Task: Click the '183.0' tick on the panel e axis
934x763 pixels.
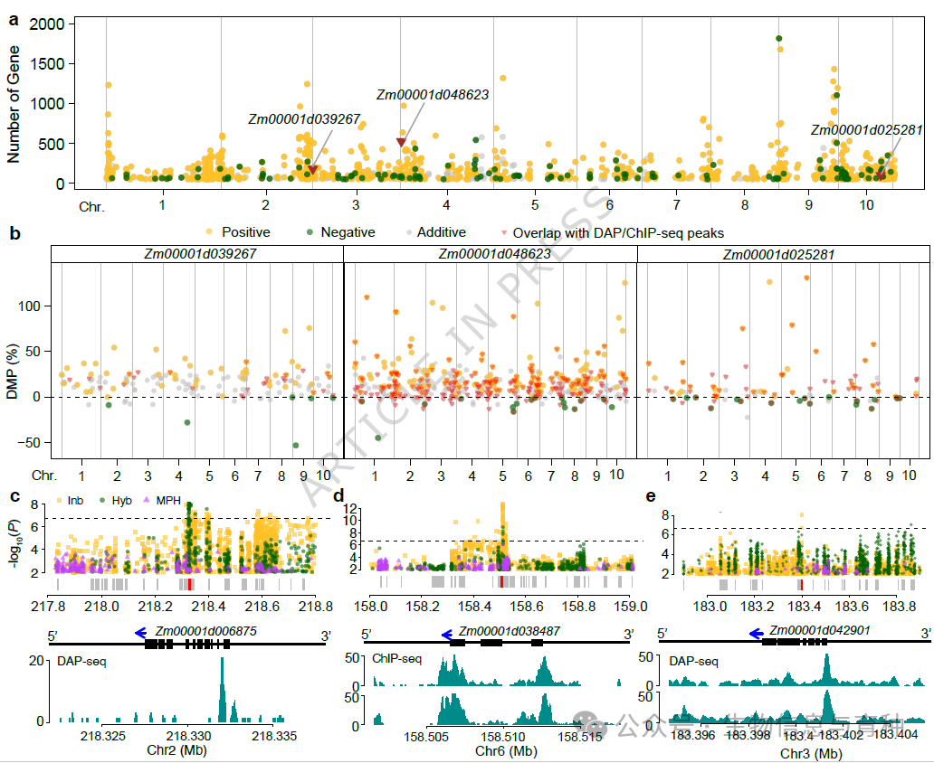Action: pyautogui.click(x=710, y=606)
